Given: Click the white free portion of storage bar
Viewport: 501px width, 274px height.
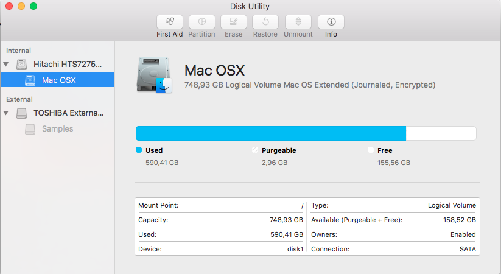Looking at the screenshot, I should [441, 133].
